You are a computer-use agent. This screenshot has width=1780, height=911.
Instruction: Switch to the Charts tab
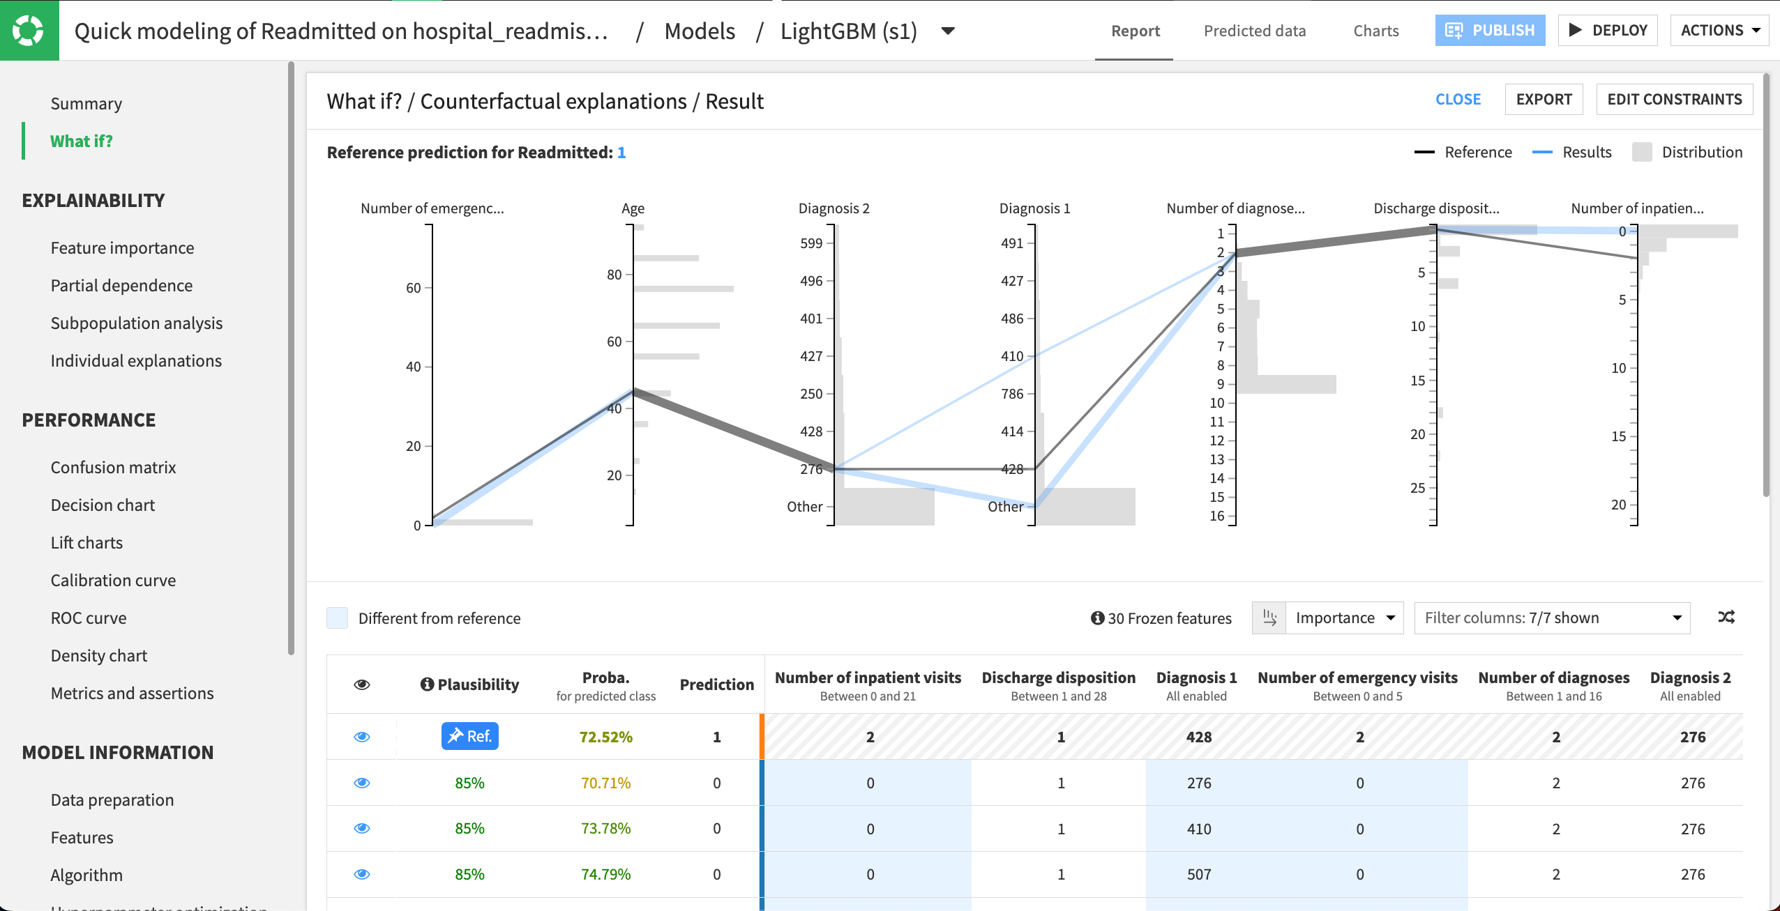click(1375, 31)
